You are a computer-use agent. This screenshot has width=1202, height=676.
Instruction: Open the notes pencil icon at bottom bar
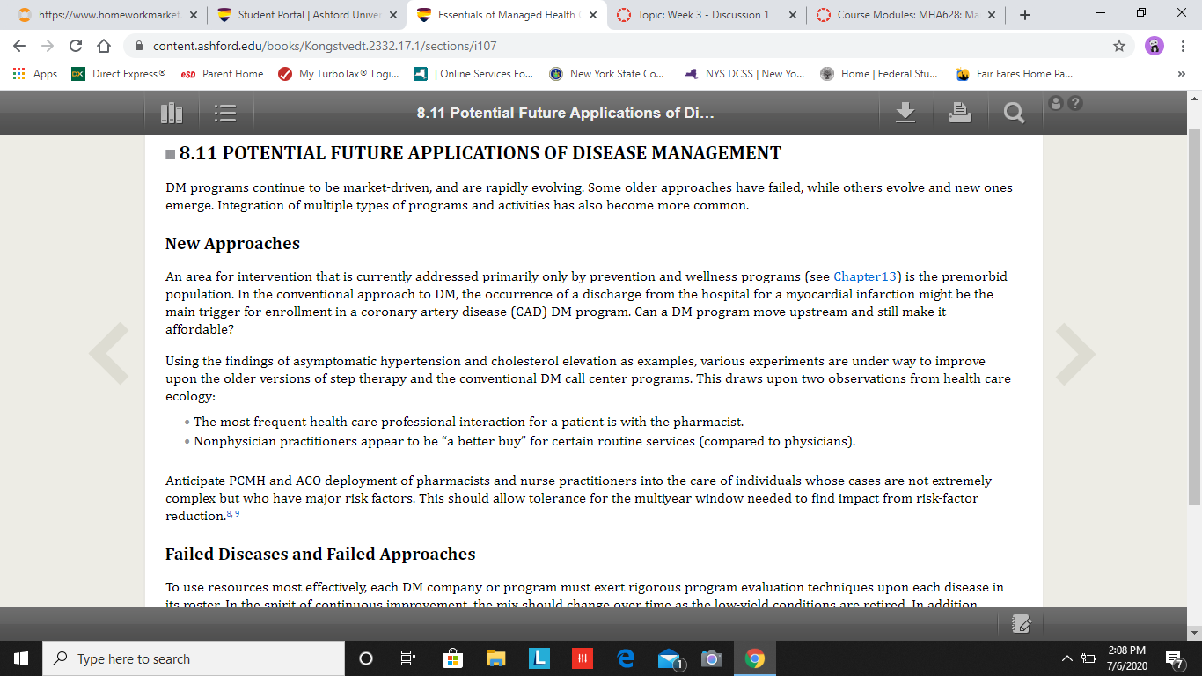click(x=1022, y=623)
